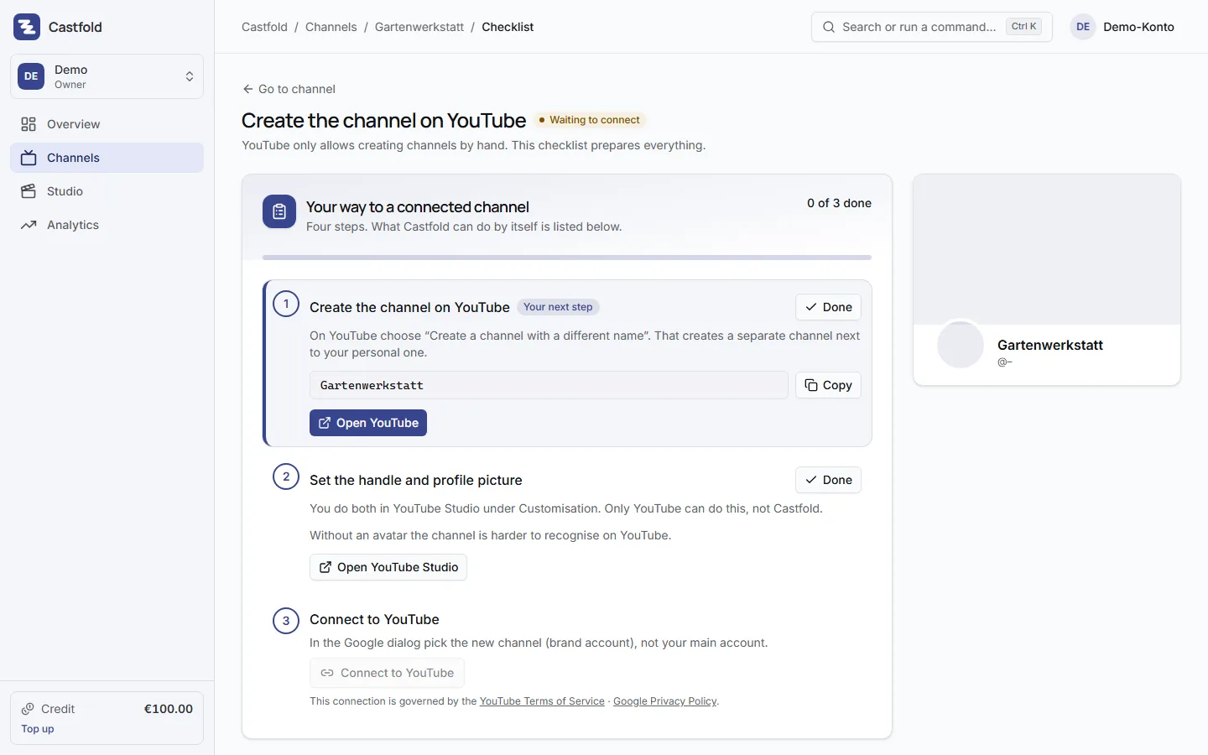Click the Top up link
1208x755 pixels.
pyautogui.click(x=38, y=729)
